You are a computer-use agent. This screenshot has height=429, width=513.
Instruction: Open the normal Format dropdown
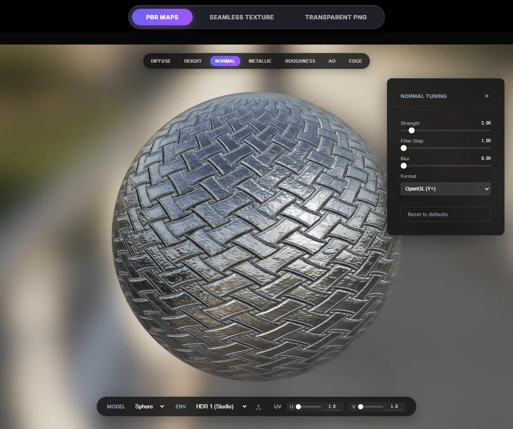[445, 189]
